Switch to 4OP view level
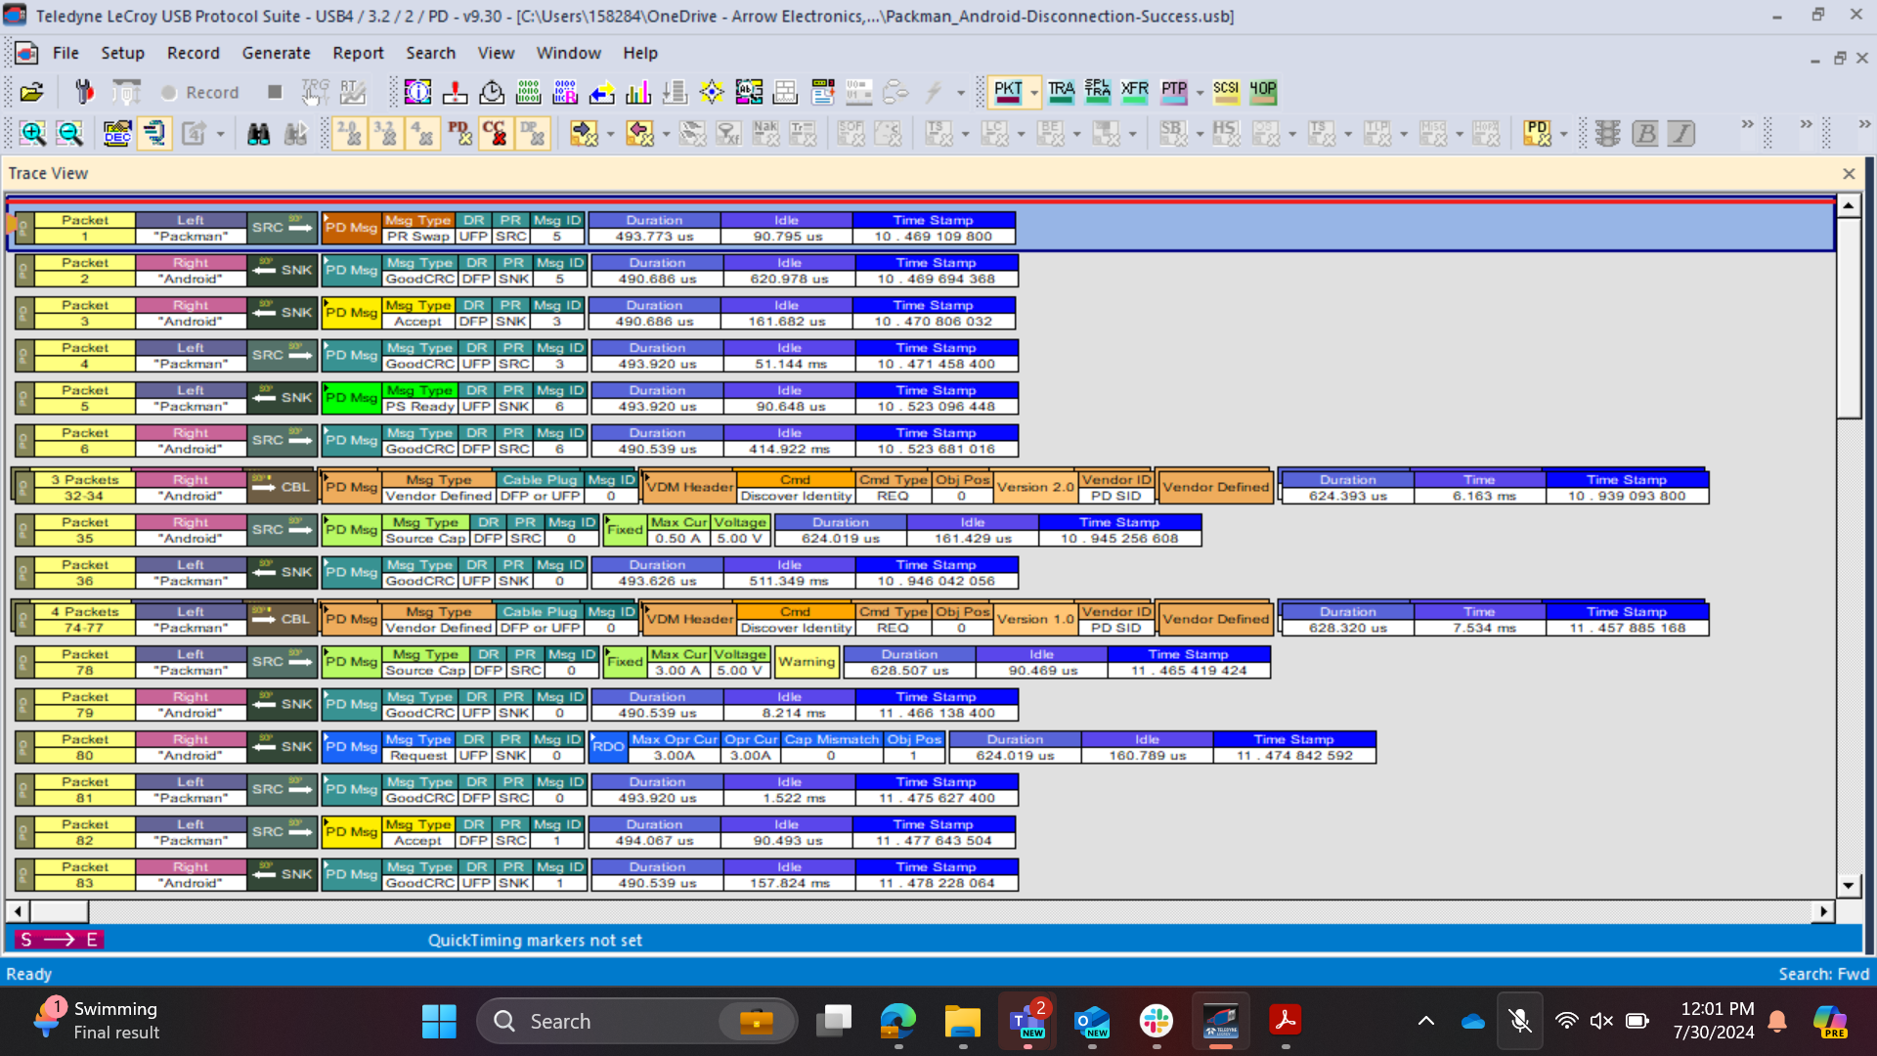The image size is (1877, 1056). 1263,92
